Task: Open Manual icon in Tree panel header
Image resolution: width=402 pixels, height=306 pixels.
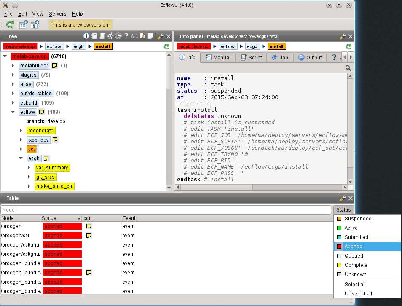Action: tap(94, 36)
